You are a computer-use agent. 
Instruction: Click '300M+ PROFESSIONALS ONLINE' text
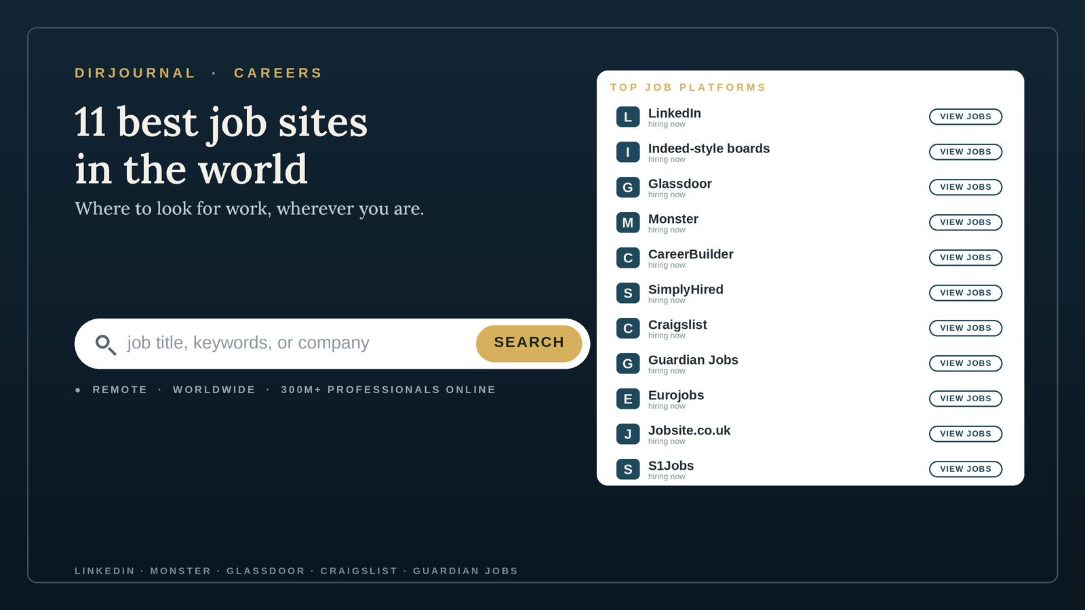point(388,390)
